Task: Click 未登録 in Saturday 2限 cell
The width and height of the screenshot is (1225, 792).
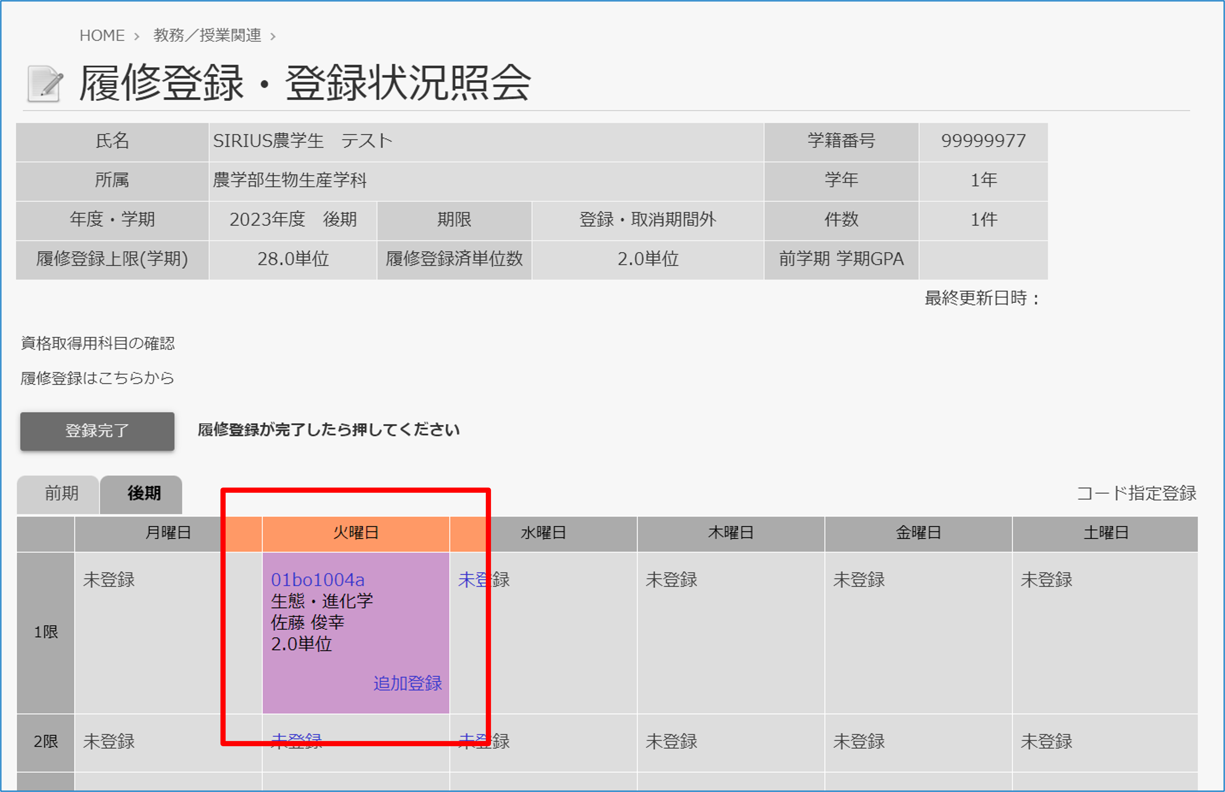Action: pos(1046,741)
